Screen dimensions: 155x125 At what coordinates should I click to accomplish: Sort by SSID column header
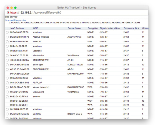(x=36, y=28)
